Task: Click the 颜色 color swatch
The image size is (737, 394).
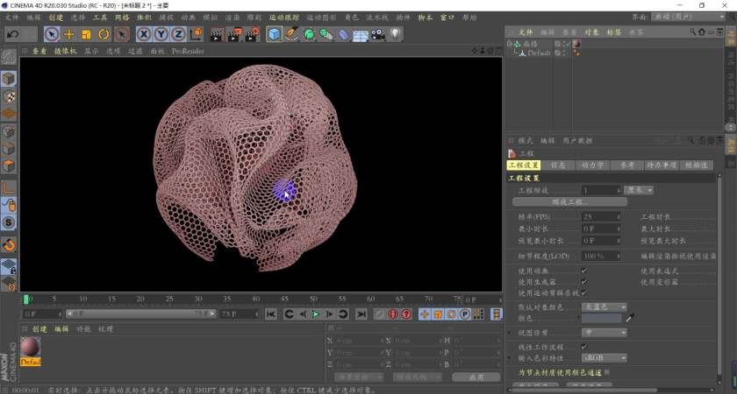Action: pos(602,318)
